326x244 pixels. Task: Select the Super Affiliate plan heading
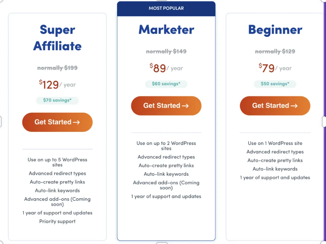(x=57, y=37)
